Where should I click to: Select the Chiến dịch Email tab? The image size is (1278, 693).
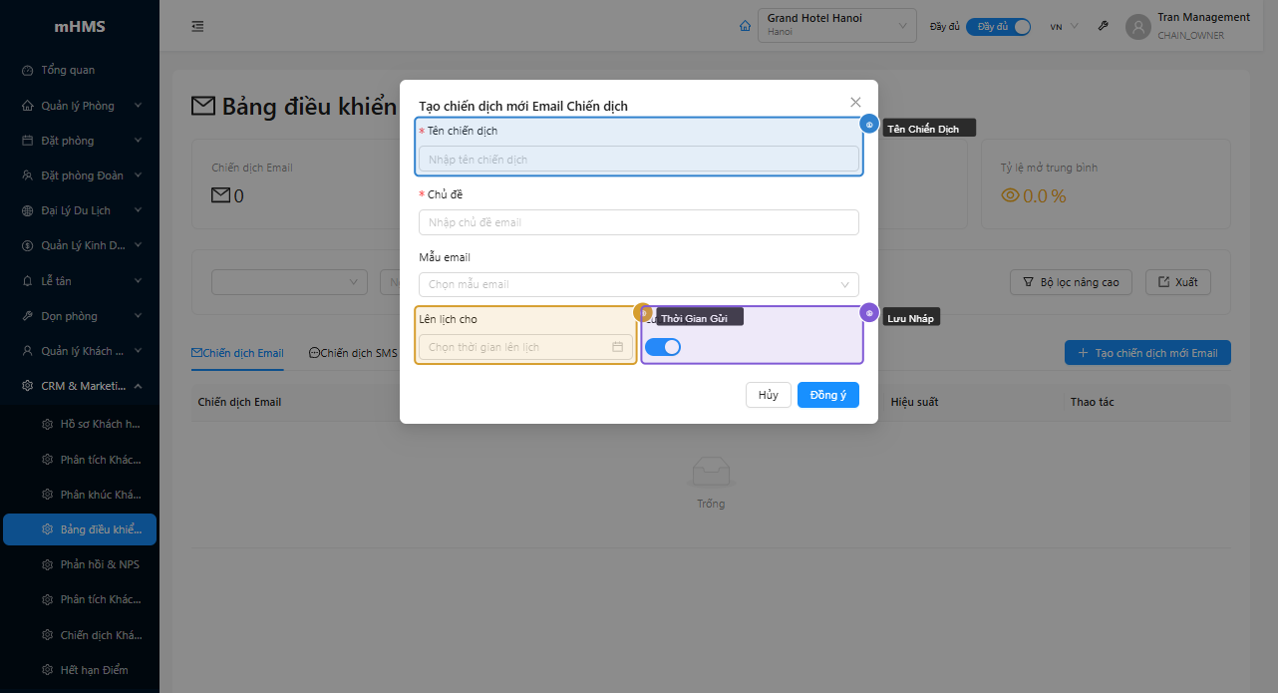[237, 352]
